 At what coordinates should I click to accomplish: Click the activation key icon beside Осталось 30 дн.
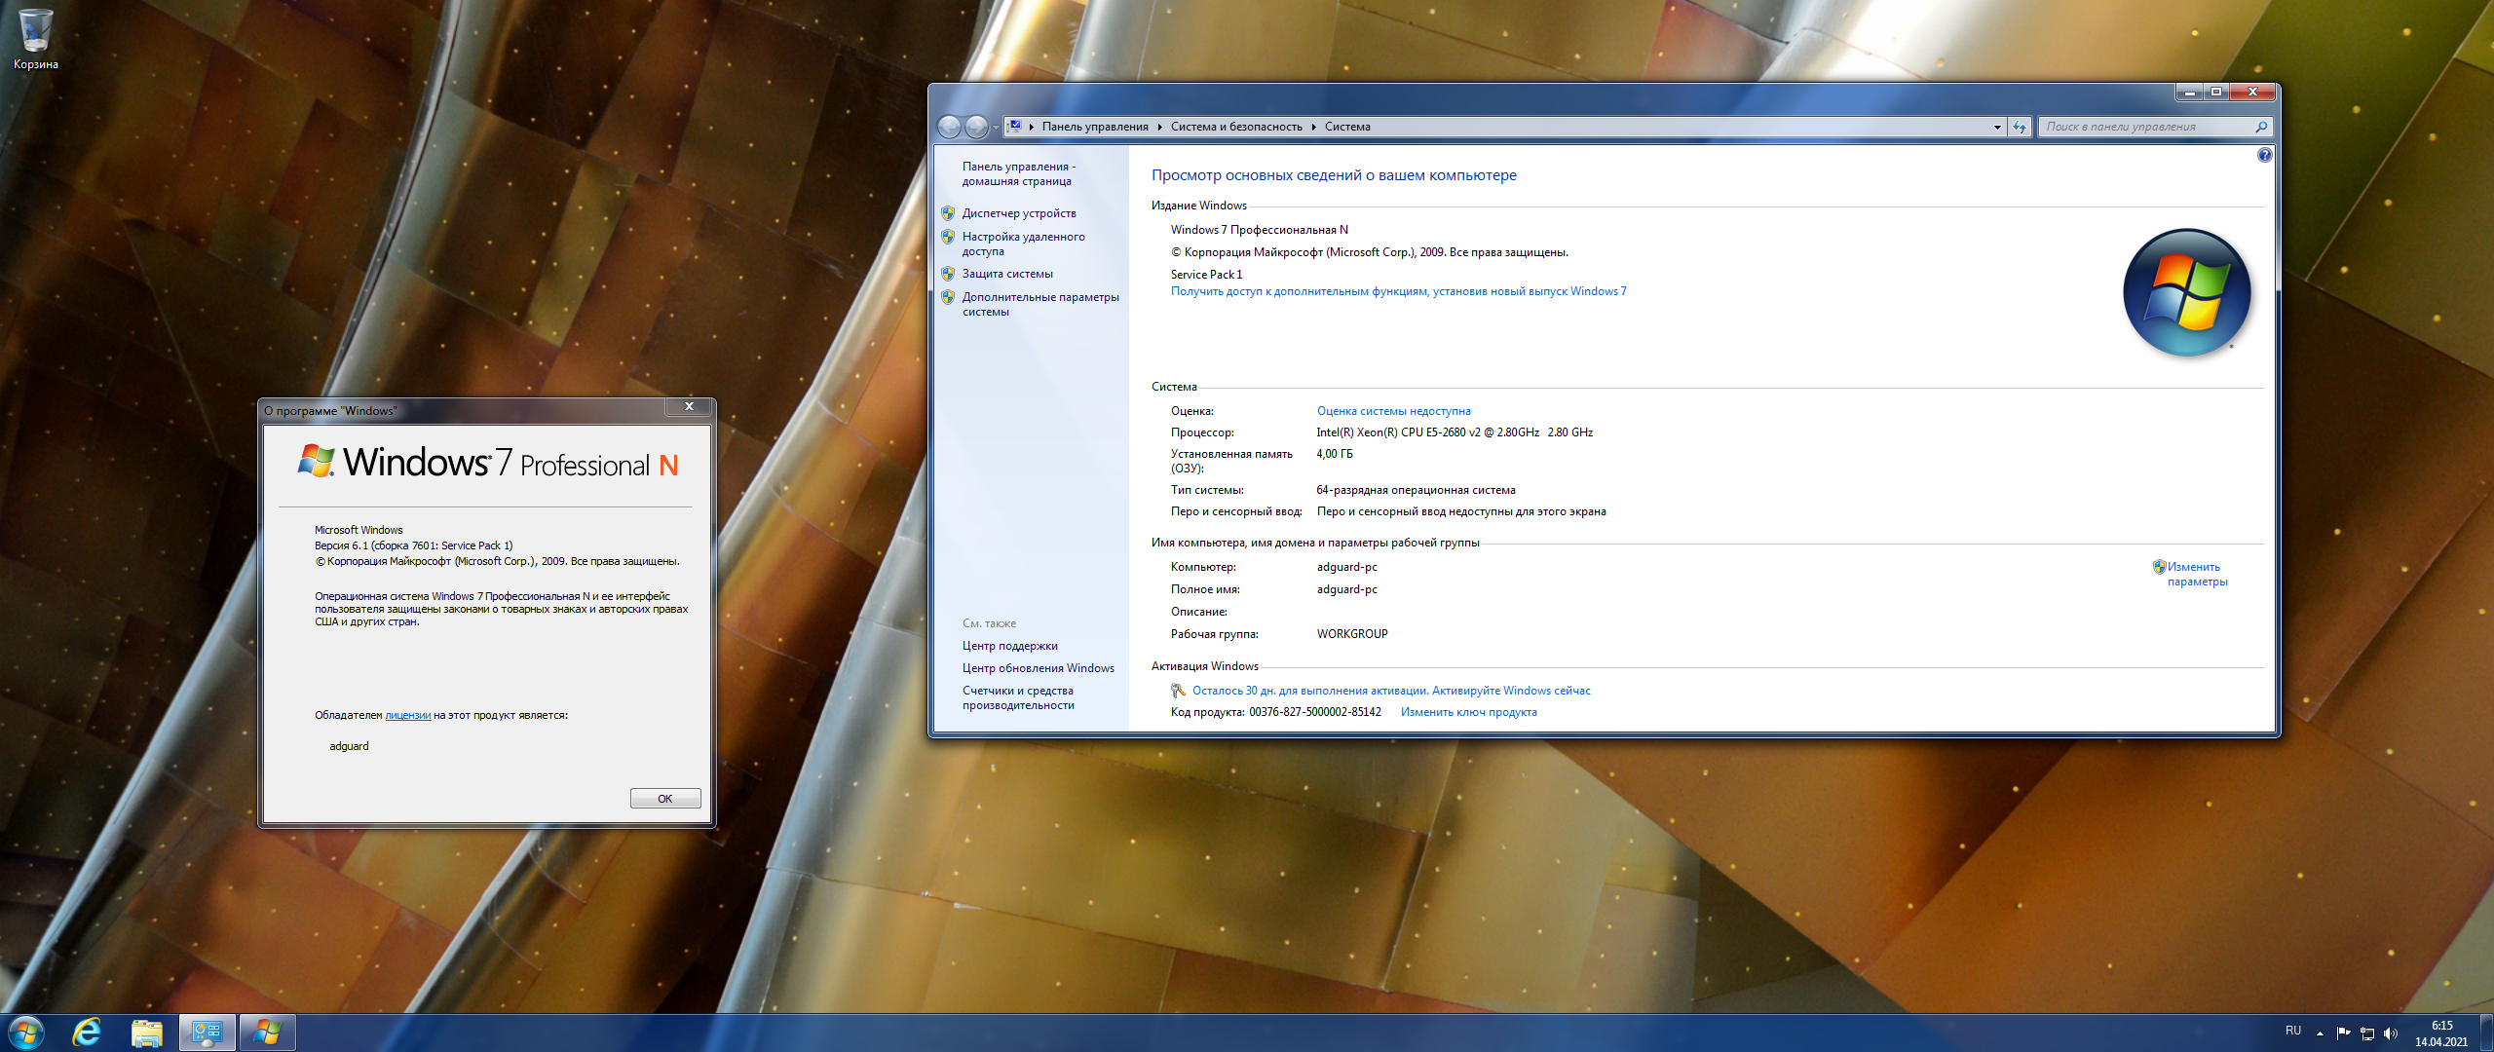(1179, 691)
